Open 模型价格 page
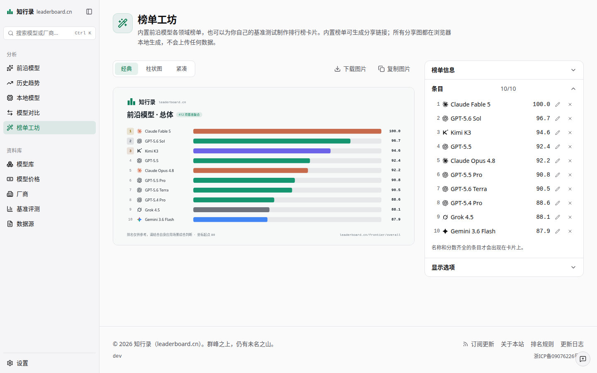 coord(49,179)
